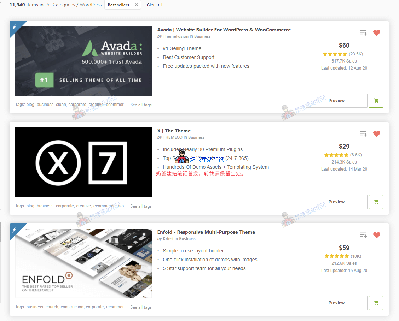See all tags for Enfold
This screenshot has width=399, height=321.
(141, 307)
